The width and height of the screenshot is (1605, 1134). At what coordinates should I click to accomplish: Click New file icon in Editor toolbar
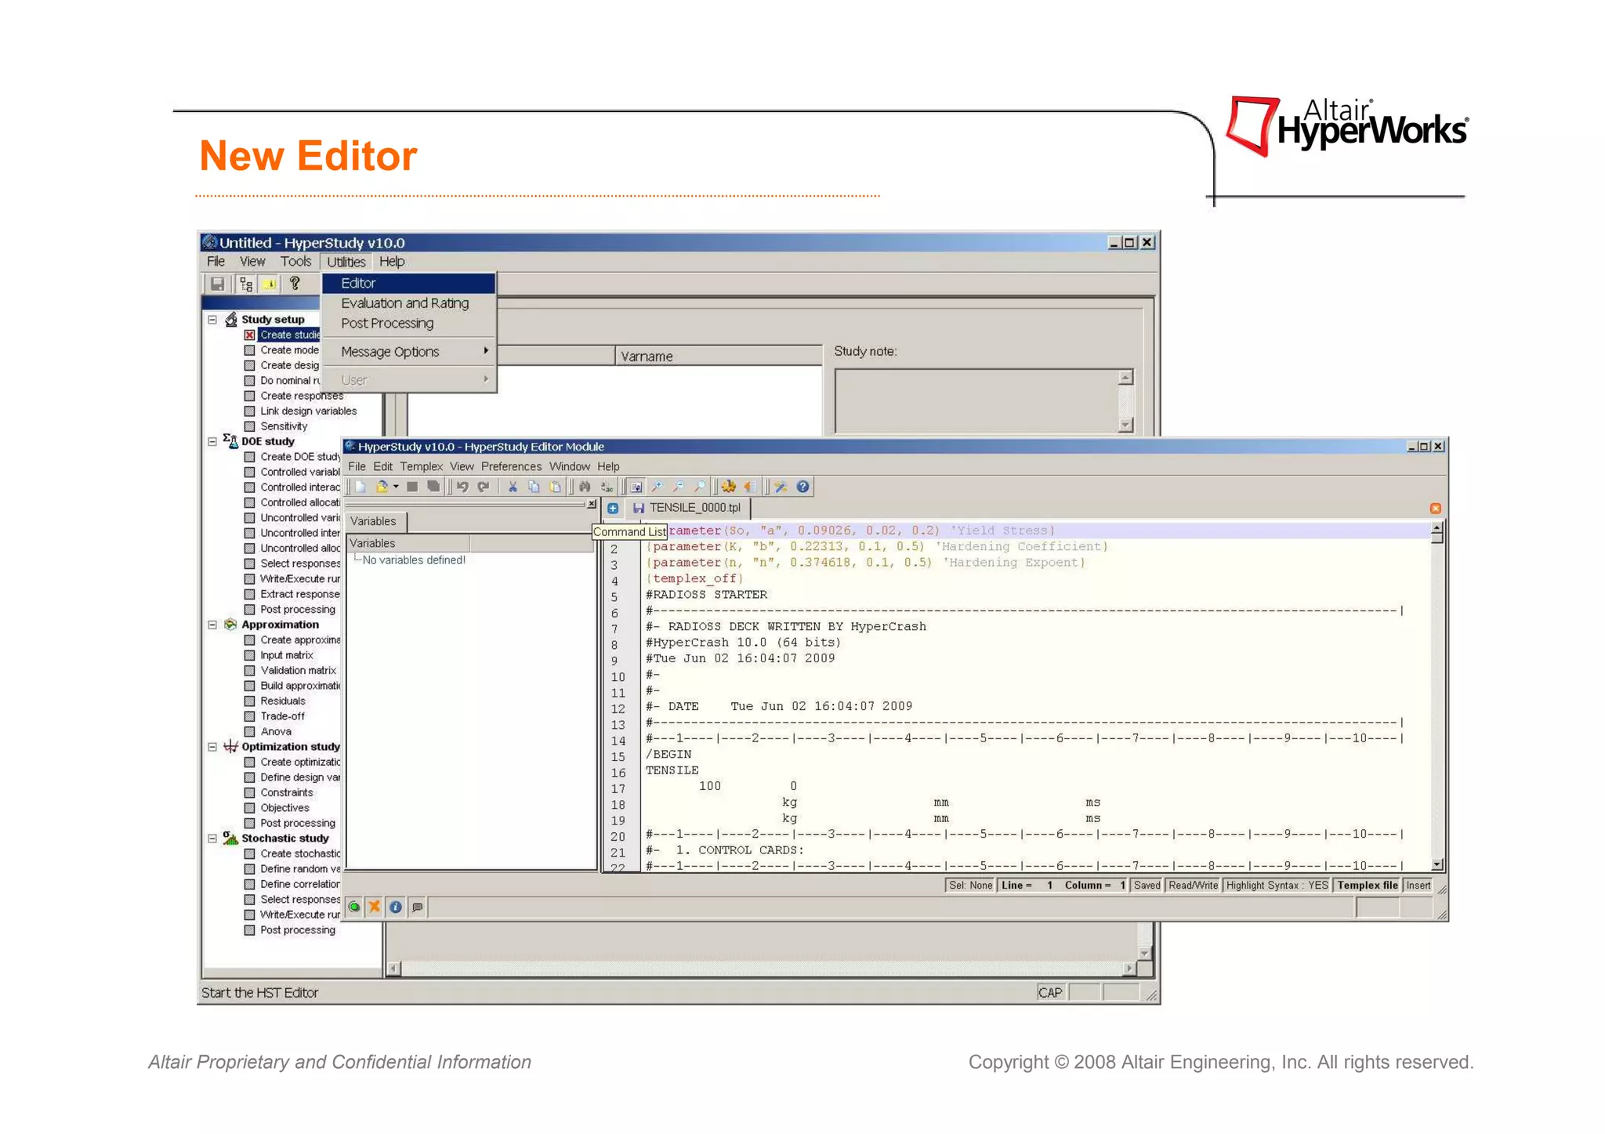click(360, 487)
